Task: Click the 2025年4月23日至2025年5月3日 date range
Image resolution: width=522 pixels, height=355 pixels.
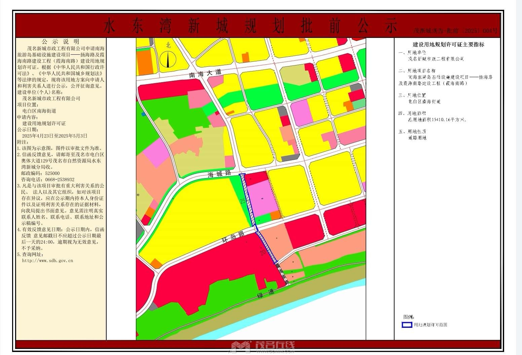Action: point(54,136)
